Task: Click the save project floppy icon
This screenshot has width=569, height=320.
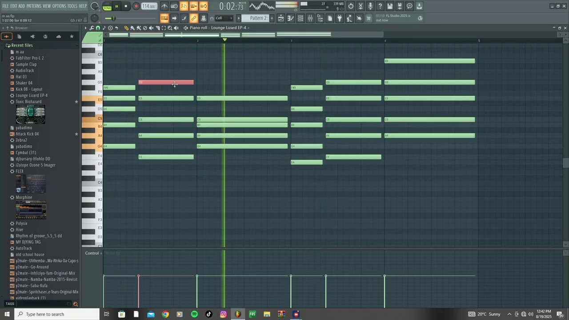Action: 390,6
